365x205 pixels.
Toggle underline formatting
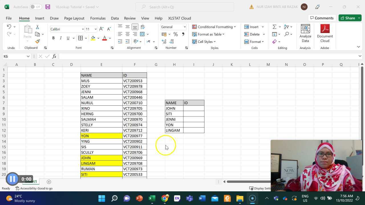(x=68, y=38)
